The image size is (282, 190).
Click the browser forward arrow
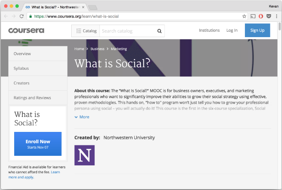(x=14, y=16)
